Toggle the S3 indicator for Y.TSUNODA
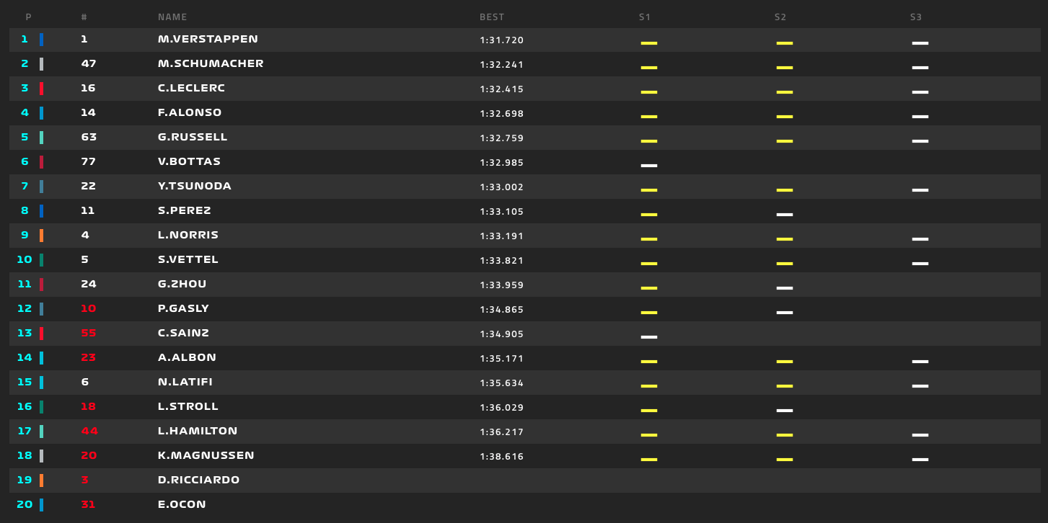 920,191
